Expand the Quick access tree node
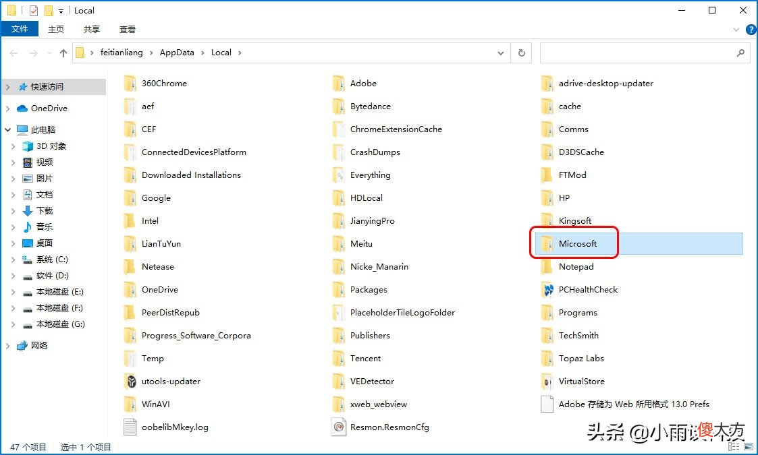Image resolution: width=758 pixels, height=455 pixels. click(x=7, y=87)
